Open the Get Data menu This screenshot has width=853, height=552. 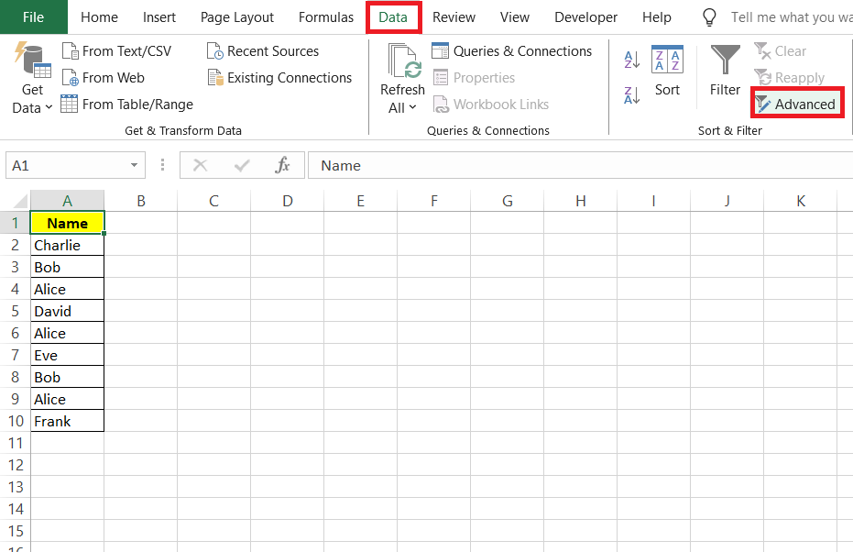(32, 79)
